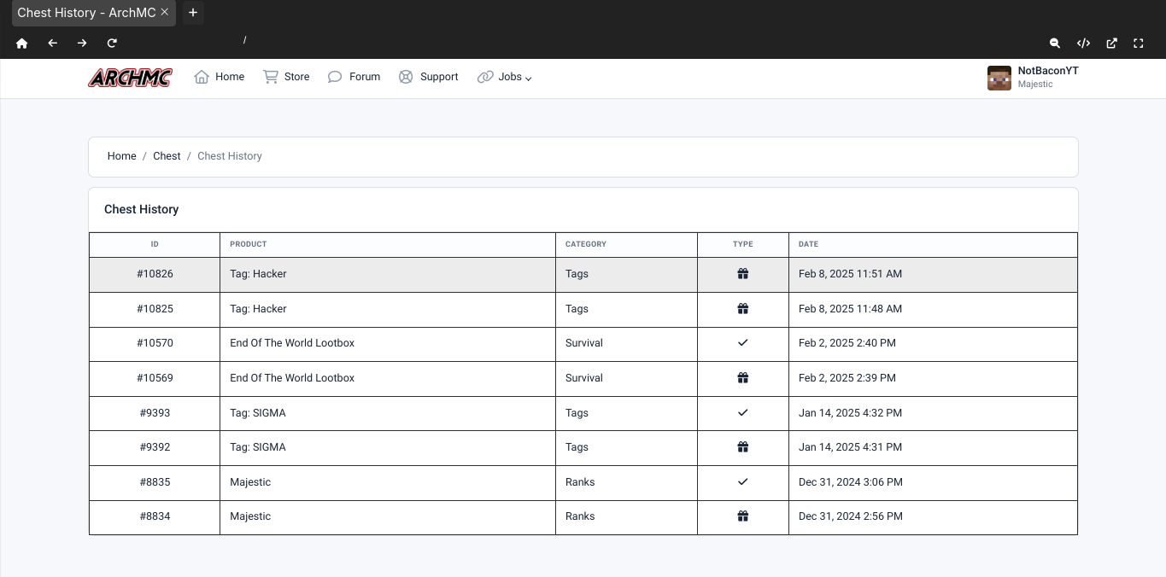Image resolution: width=1166 pixels, height=577 pixels.
Task: Select ID cell #8834
Action: [155, 516]
